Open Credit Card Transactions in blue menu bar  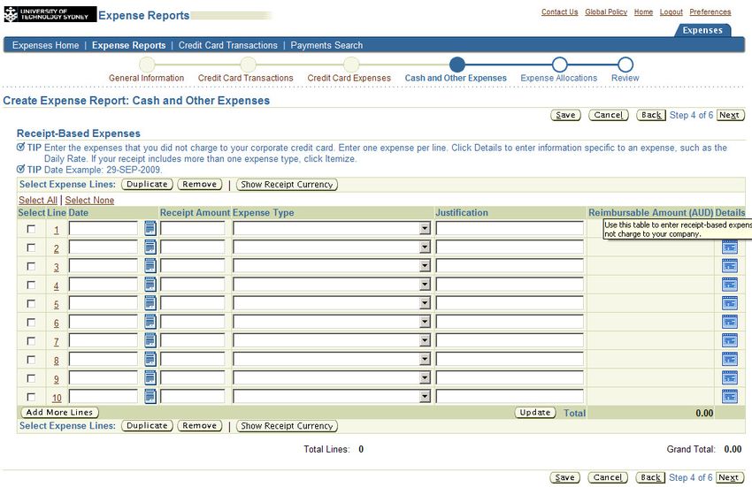[227, 46]
